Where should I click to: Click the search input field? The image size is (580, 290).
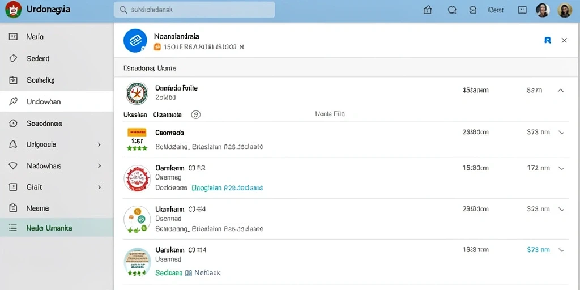click(194, 10)
